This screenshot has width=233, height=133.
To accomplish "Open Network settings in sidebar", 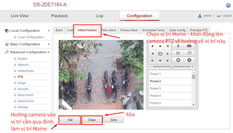I will click(23, 65).
